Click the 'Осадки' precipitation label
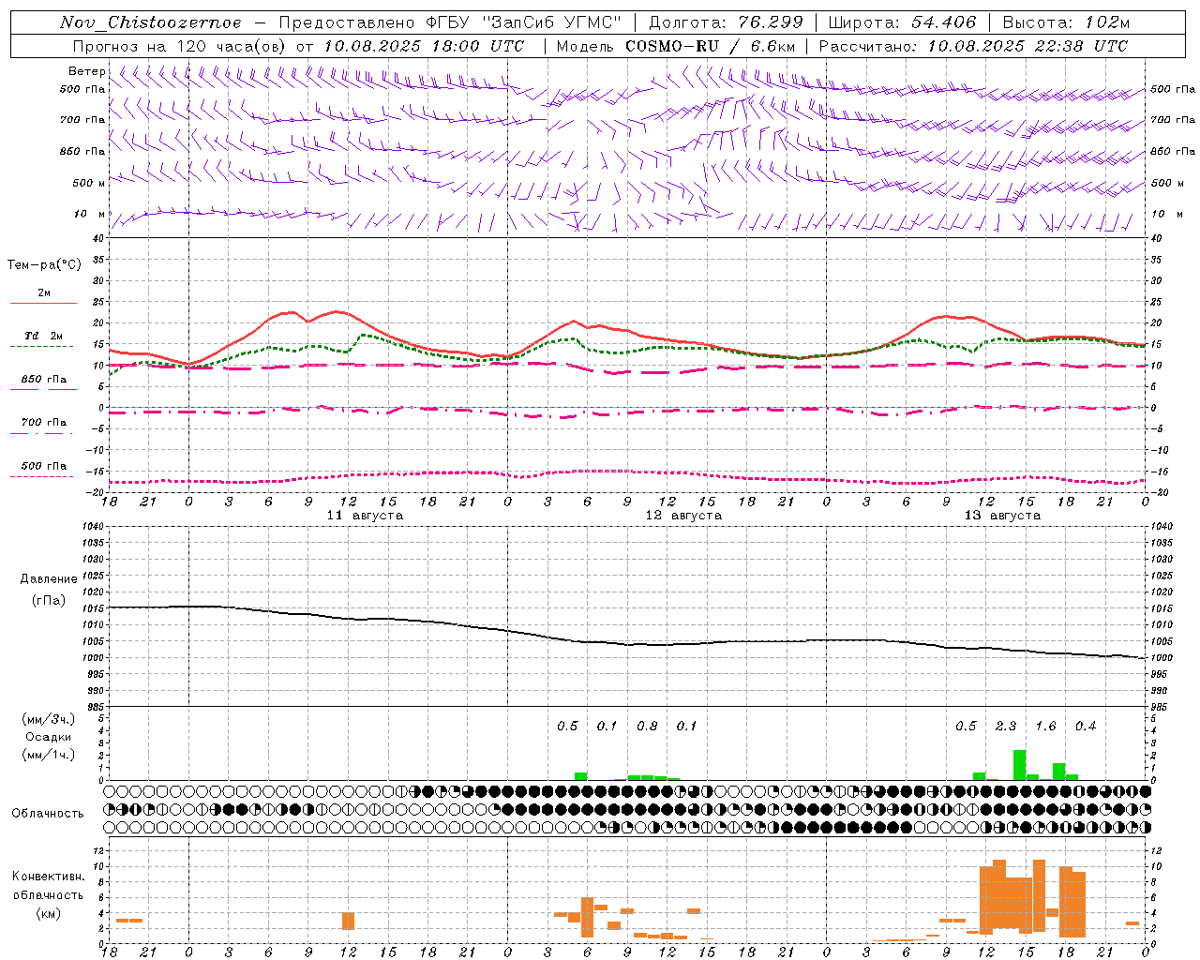Viewport: 1200px width, 960px height. coord(49,737)
